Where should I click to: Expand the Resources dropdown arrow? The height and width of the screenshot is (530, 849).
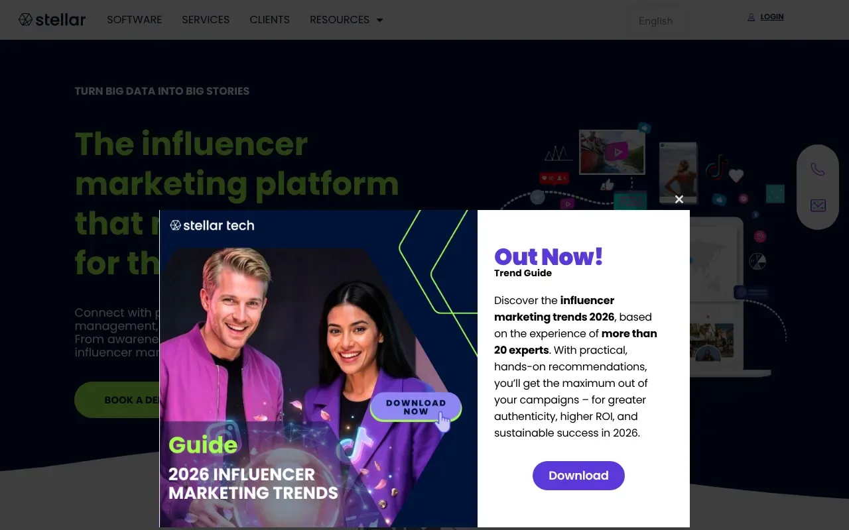(x=380, y=21)
